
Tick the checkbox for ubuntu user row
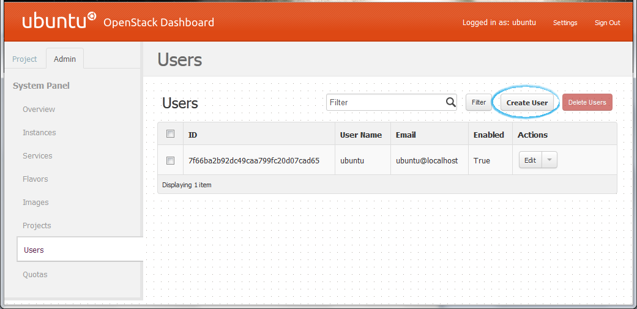pyautogui.click(x=171, y=161)
